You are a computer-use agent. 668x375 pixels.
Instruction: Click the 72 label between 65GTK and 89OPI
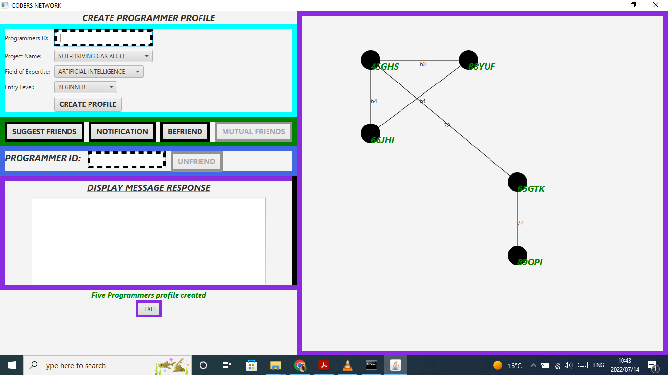(520, 223)
